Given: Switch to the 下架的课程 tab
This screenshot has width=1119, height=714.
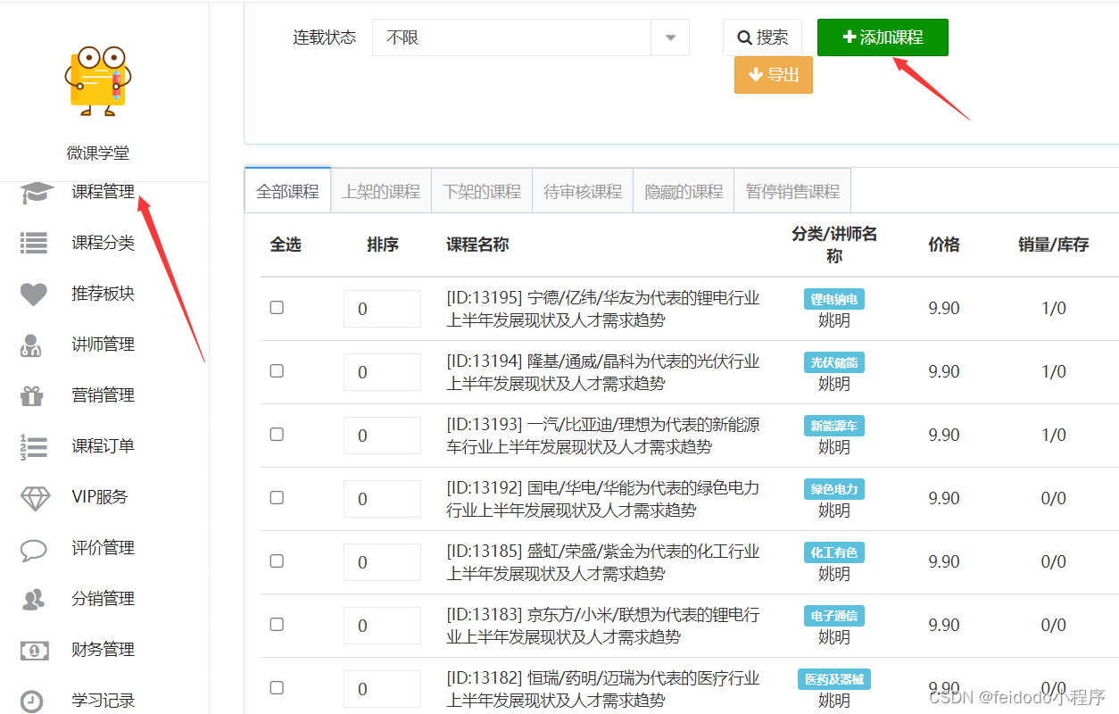Looking at the screenshot, I should click(482, 191).
